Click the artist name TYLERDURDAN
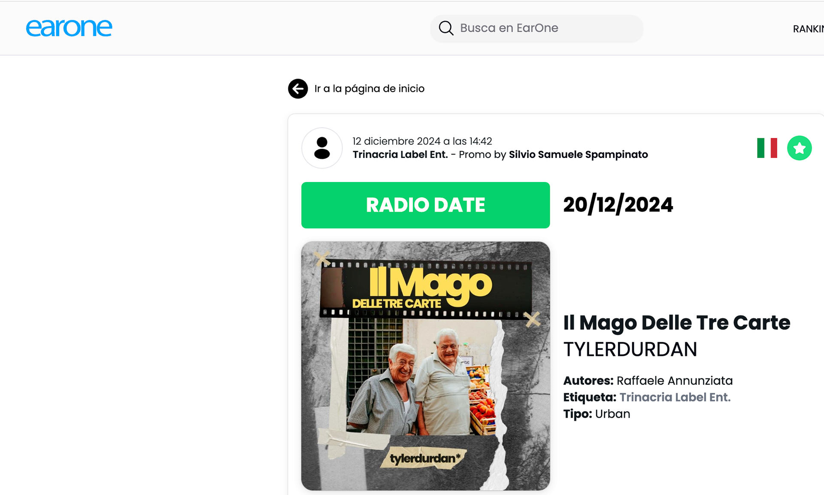The width and height of the screenshot is (824, 495). point(630,349)
